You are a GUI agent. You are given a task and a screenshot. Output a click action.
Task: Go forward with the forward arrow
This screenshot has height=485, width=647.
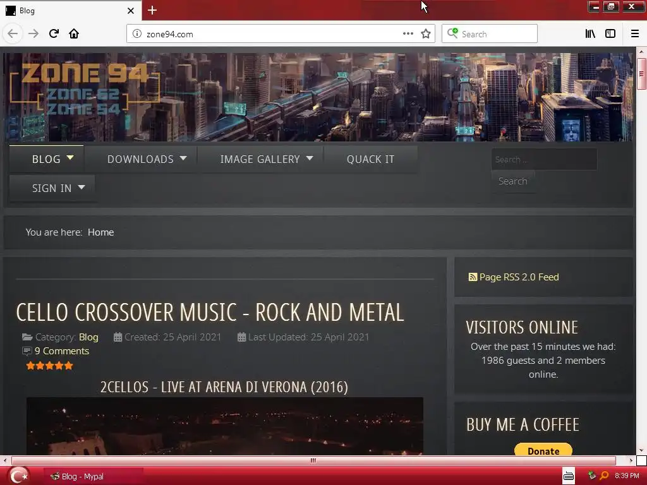pyautogui.click(x=33, y=33)
